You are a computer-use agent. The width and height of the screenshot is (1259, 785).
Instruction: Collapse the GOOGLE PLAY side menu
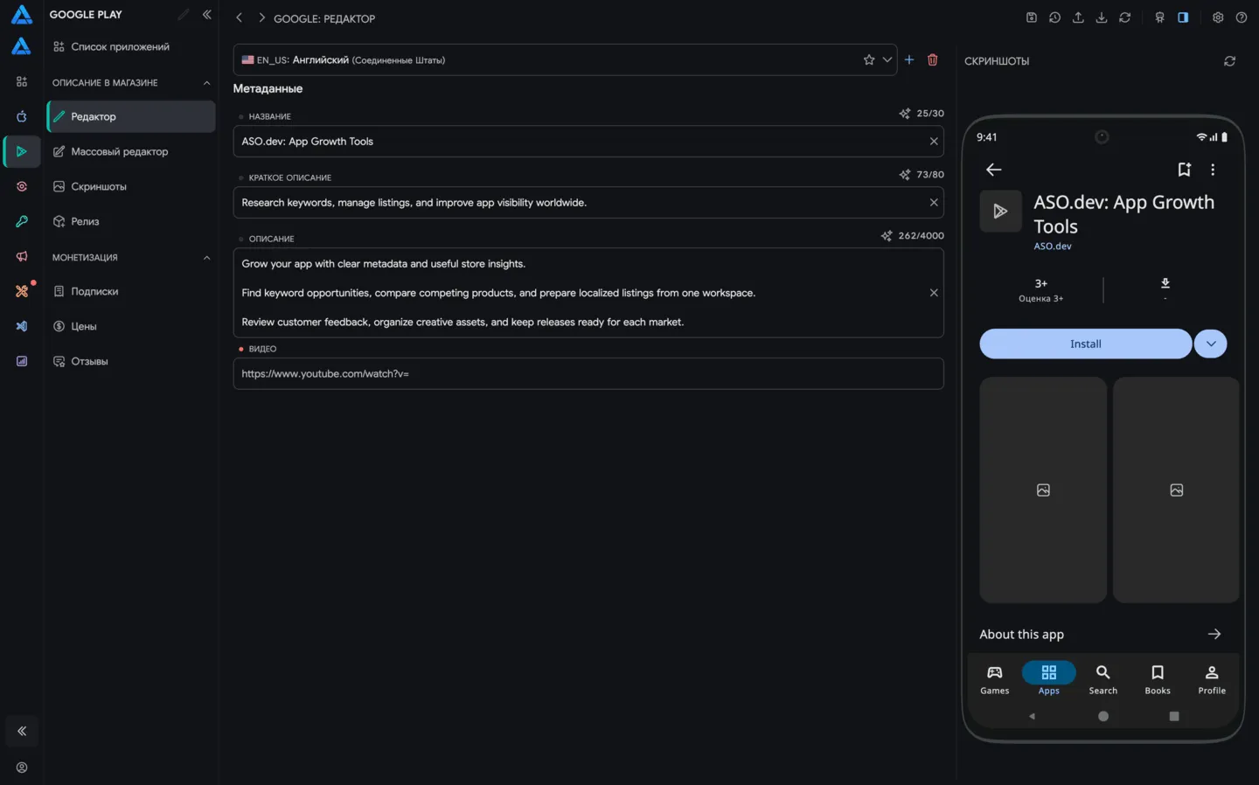[207, 14]
